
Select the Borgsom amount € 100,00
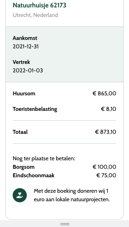tap(104, 167)
